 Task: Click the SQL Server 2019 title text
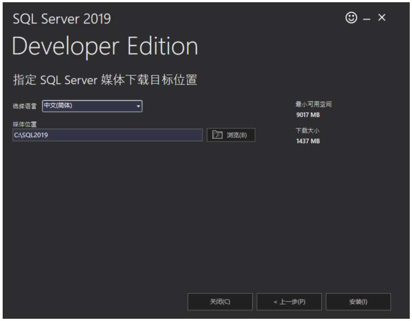point(62,19)
